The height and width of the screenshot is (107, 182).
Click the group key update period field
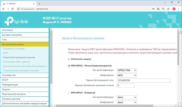[x=126, y=86]
